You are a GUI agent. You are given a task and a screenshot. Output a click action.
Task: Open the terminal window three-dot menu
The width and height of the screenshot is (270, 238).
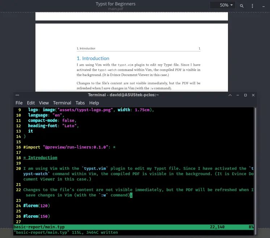(17, 95)
